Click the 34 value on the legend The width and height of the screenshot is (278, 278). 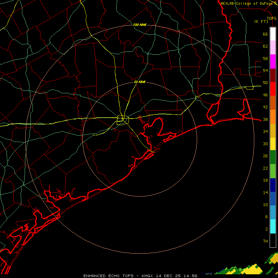[x=265, y=132]
